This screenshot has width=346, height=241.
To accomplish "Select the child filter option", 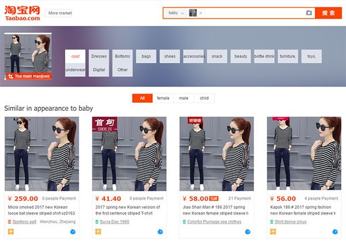I will click(204, 98).
